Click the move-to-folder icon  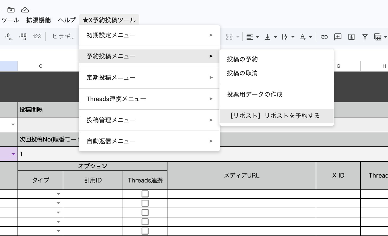tap(11, 10)
